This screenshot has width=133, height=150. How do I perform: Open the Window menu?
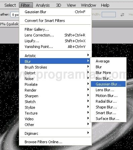point(89,5)
